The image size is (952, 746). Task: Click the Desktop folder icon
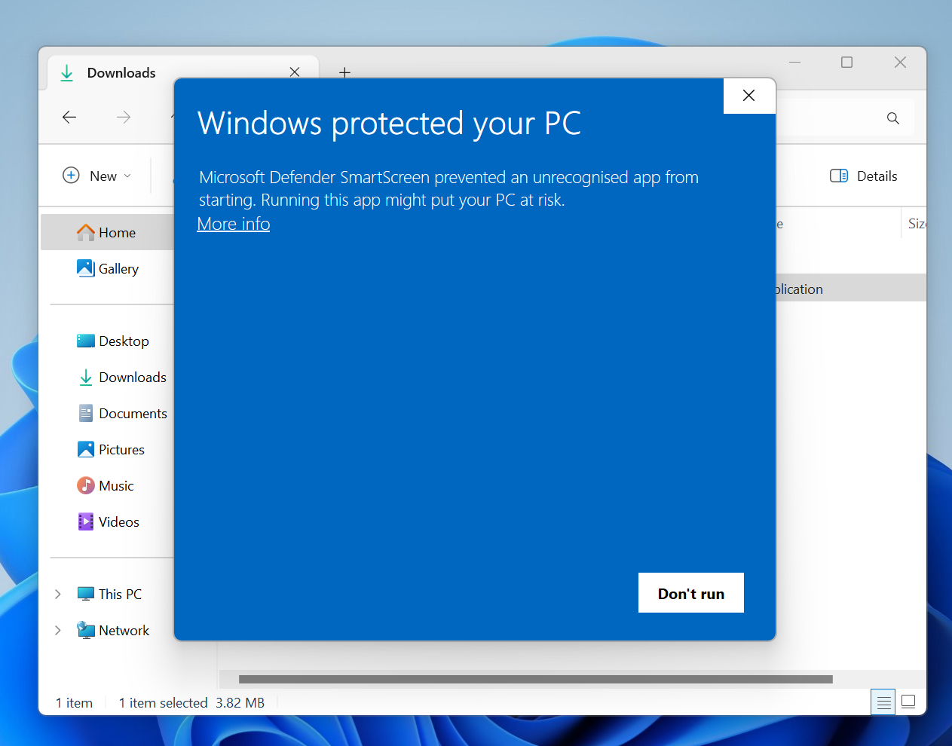coord(86,341)
